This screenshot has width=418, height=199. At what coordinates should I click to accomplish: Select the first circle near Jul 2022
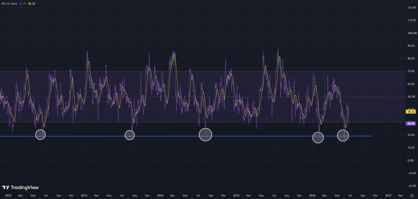pyautogui.click(x=40, y=134)
